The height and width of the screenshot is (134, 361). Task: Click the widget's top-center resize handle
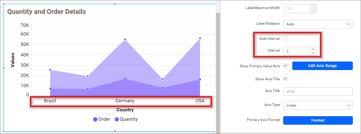(x=115, y=4)
